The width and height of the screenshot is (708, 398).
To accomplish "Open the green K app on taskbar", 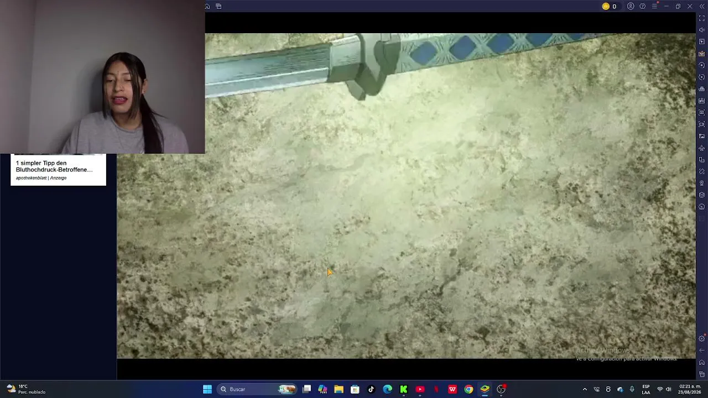I will (404, 389).
